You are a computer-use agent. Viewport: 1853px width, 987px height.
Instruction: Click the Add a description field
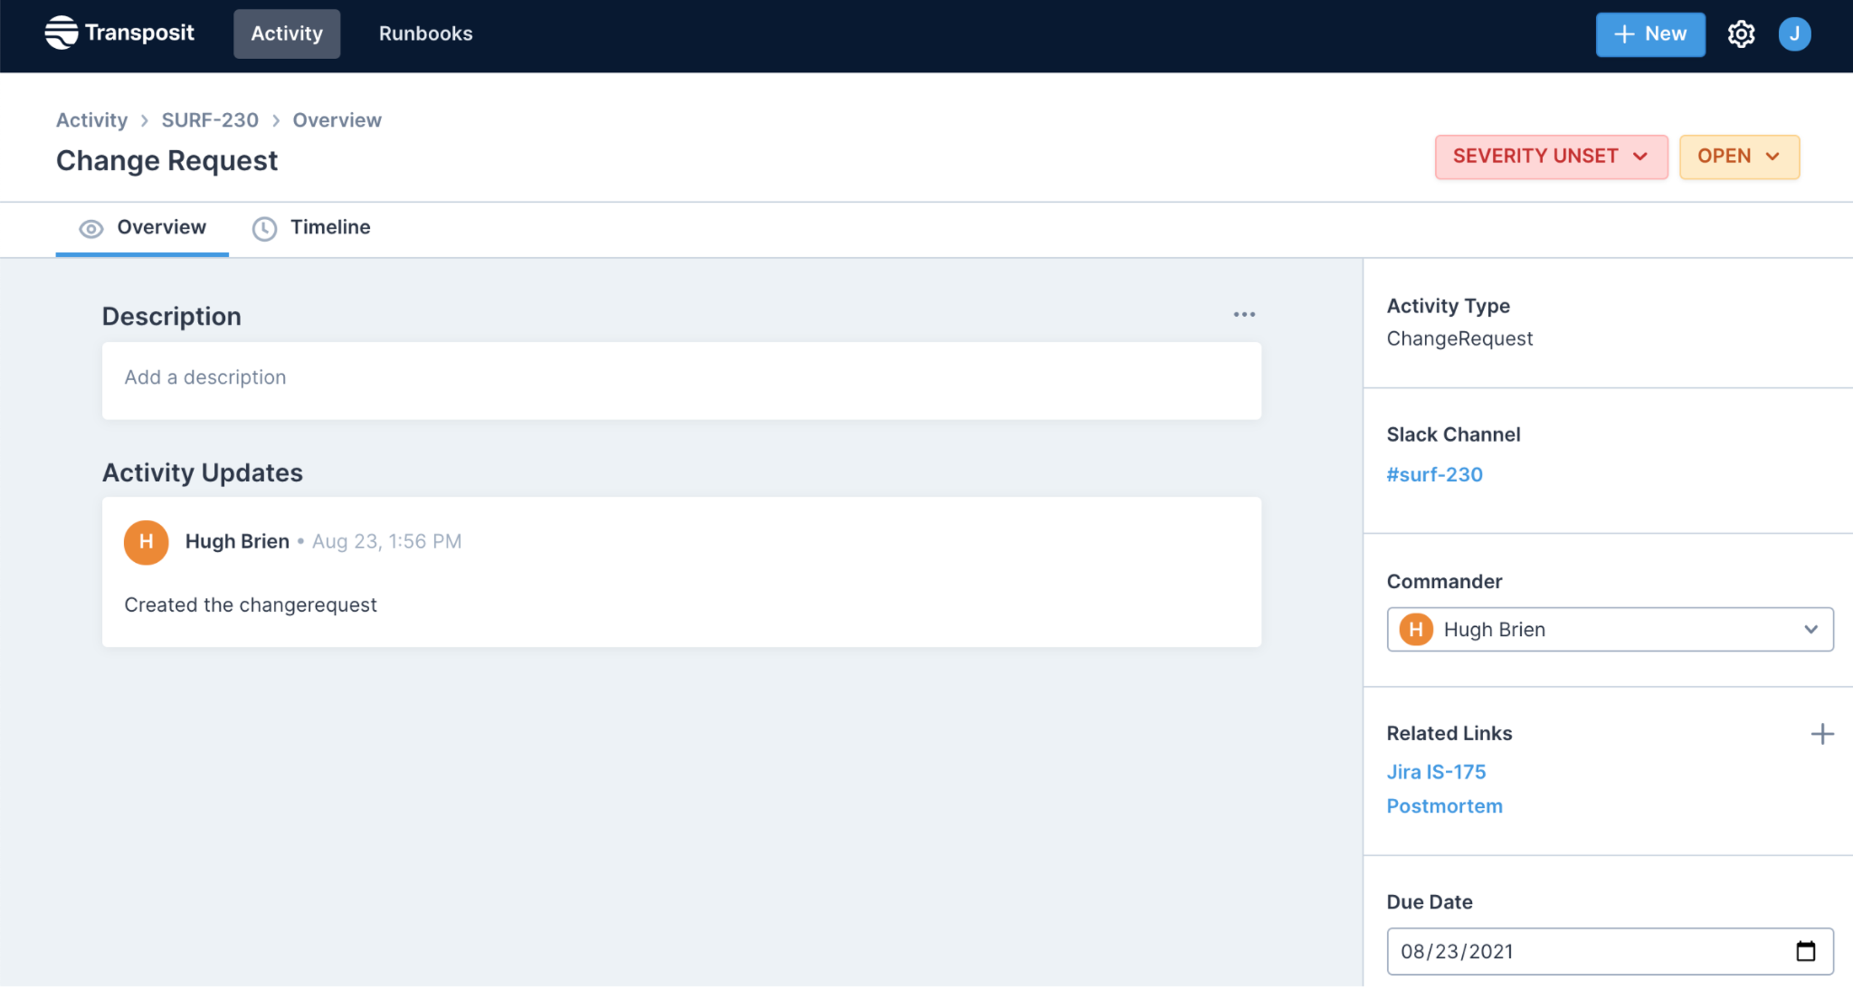(680, 379)
